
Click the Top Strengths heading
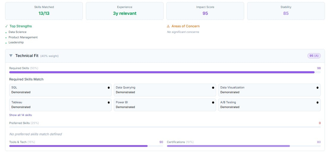pos(20,26)
